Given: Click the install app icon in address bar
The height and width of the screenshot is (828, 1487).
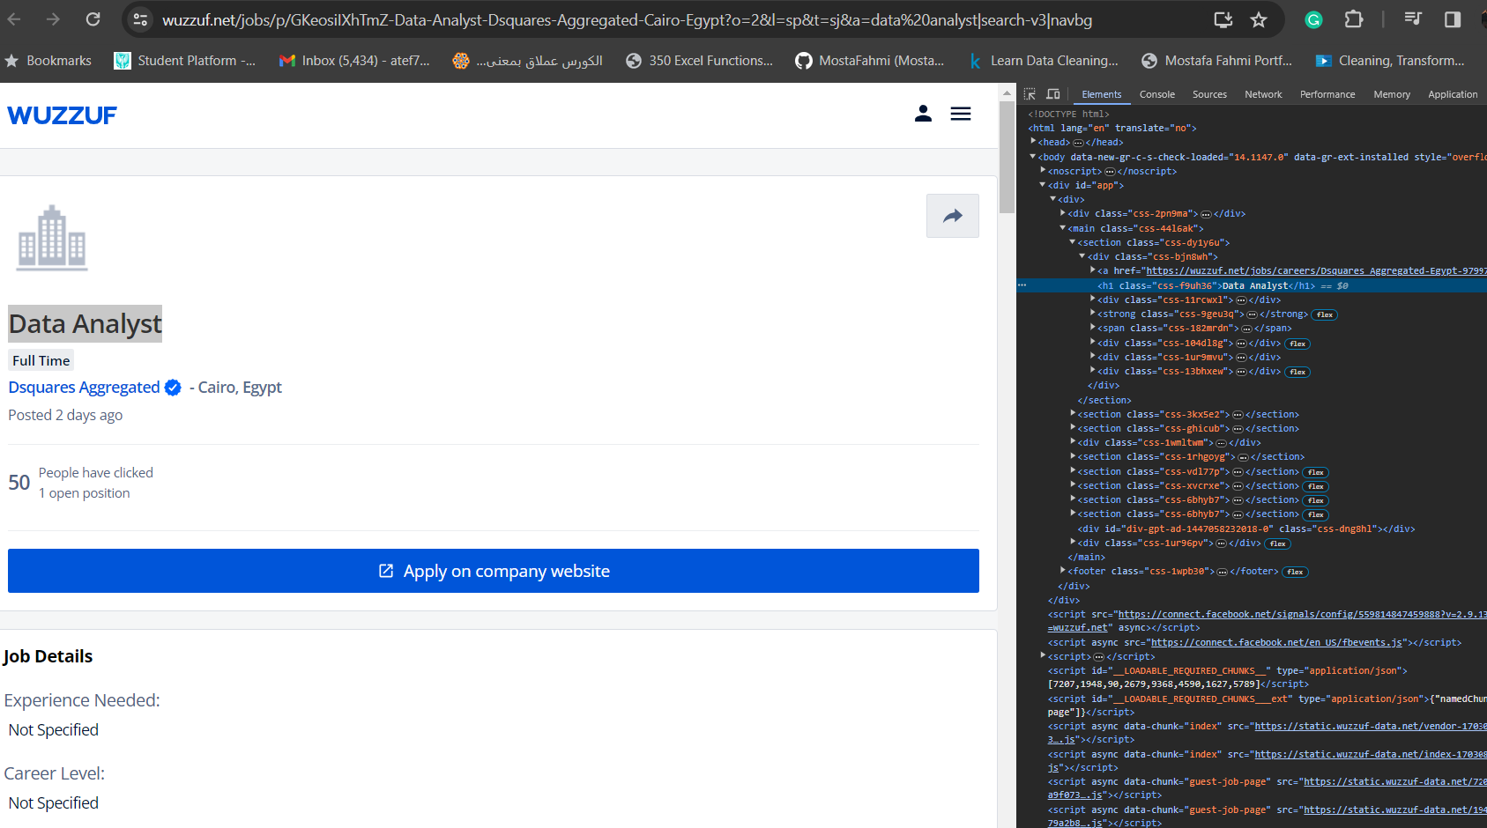Looking at the screenshot, I should tap(1223, 19).
